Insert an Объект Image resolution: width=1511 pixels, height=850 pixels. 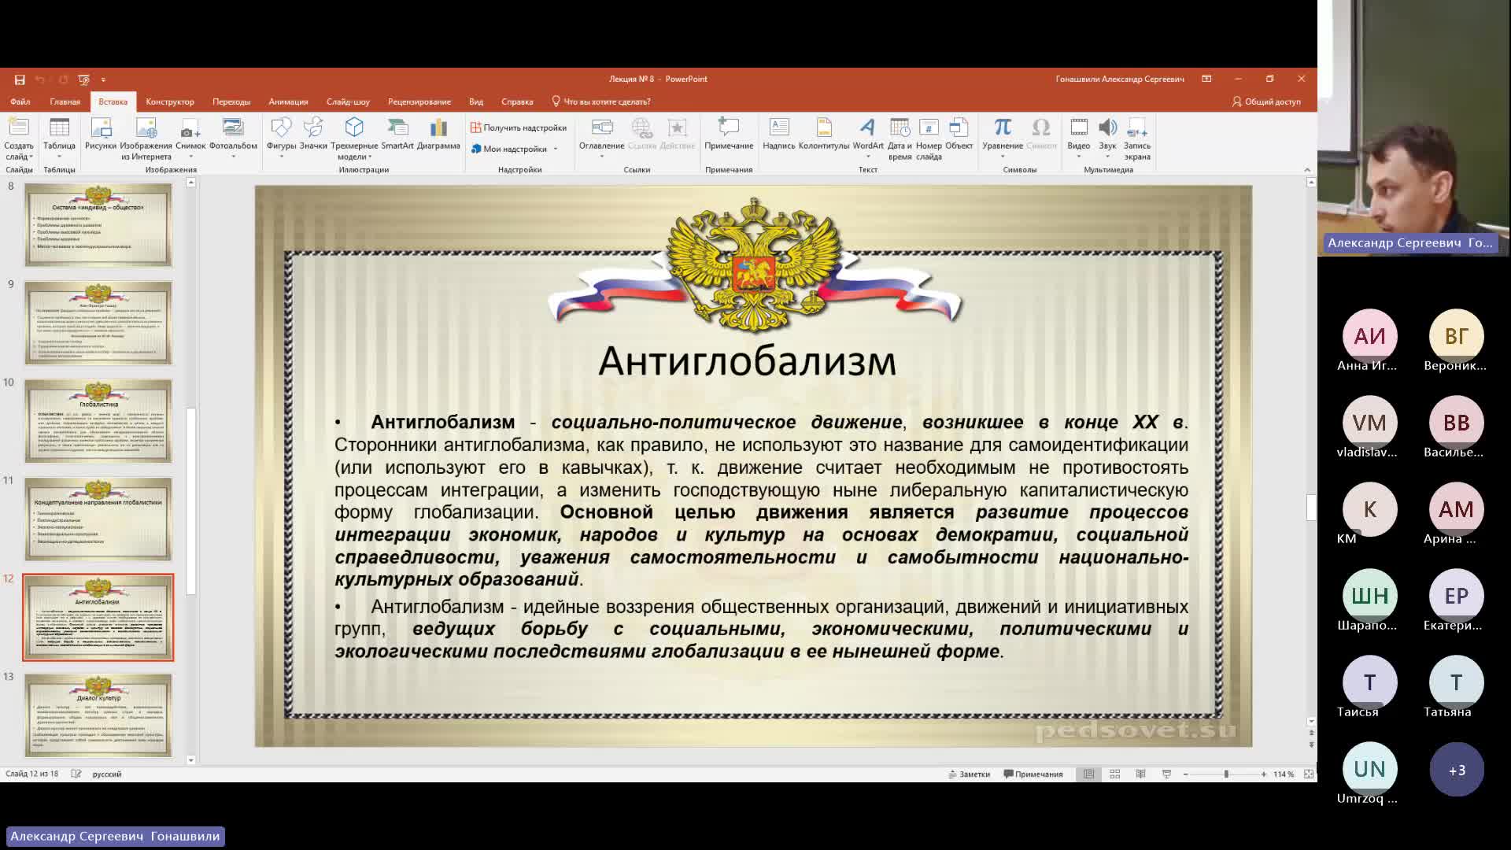tap(959, 134)
